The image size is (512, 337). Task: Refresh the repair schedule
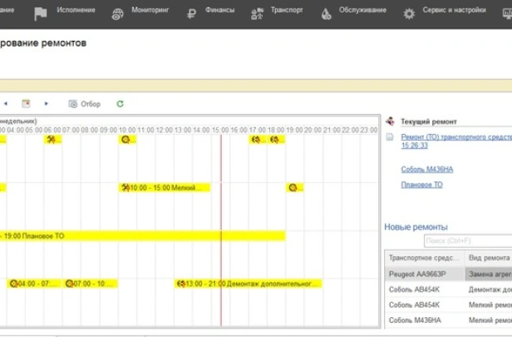tap(120, 104)
